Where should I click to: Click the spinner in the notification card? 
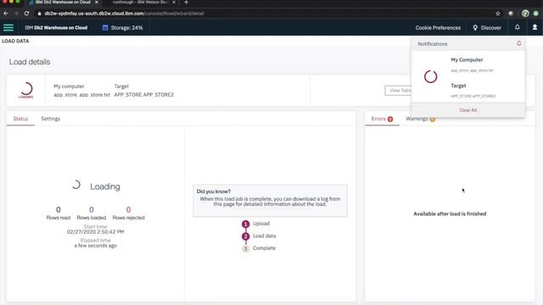(x=430, y=76)
